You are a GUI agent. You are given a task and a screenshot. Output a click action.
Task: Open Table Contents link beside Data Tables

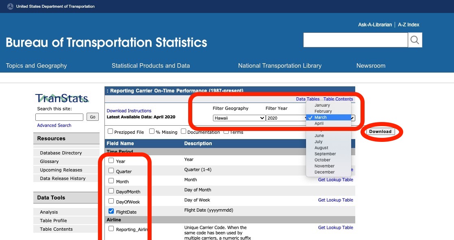pos(338,99)
